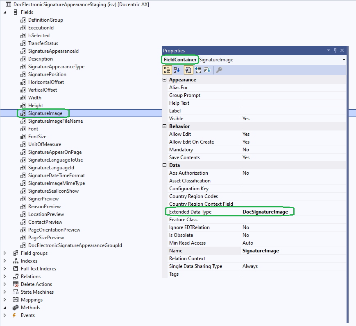
Task: Open the FieldContainer object selector dropdown
Action: point(343,60)
